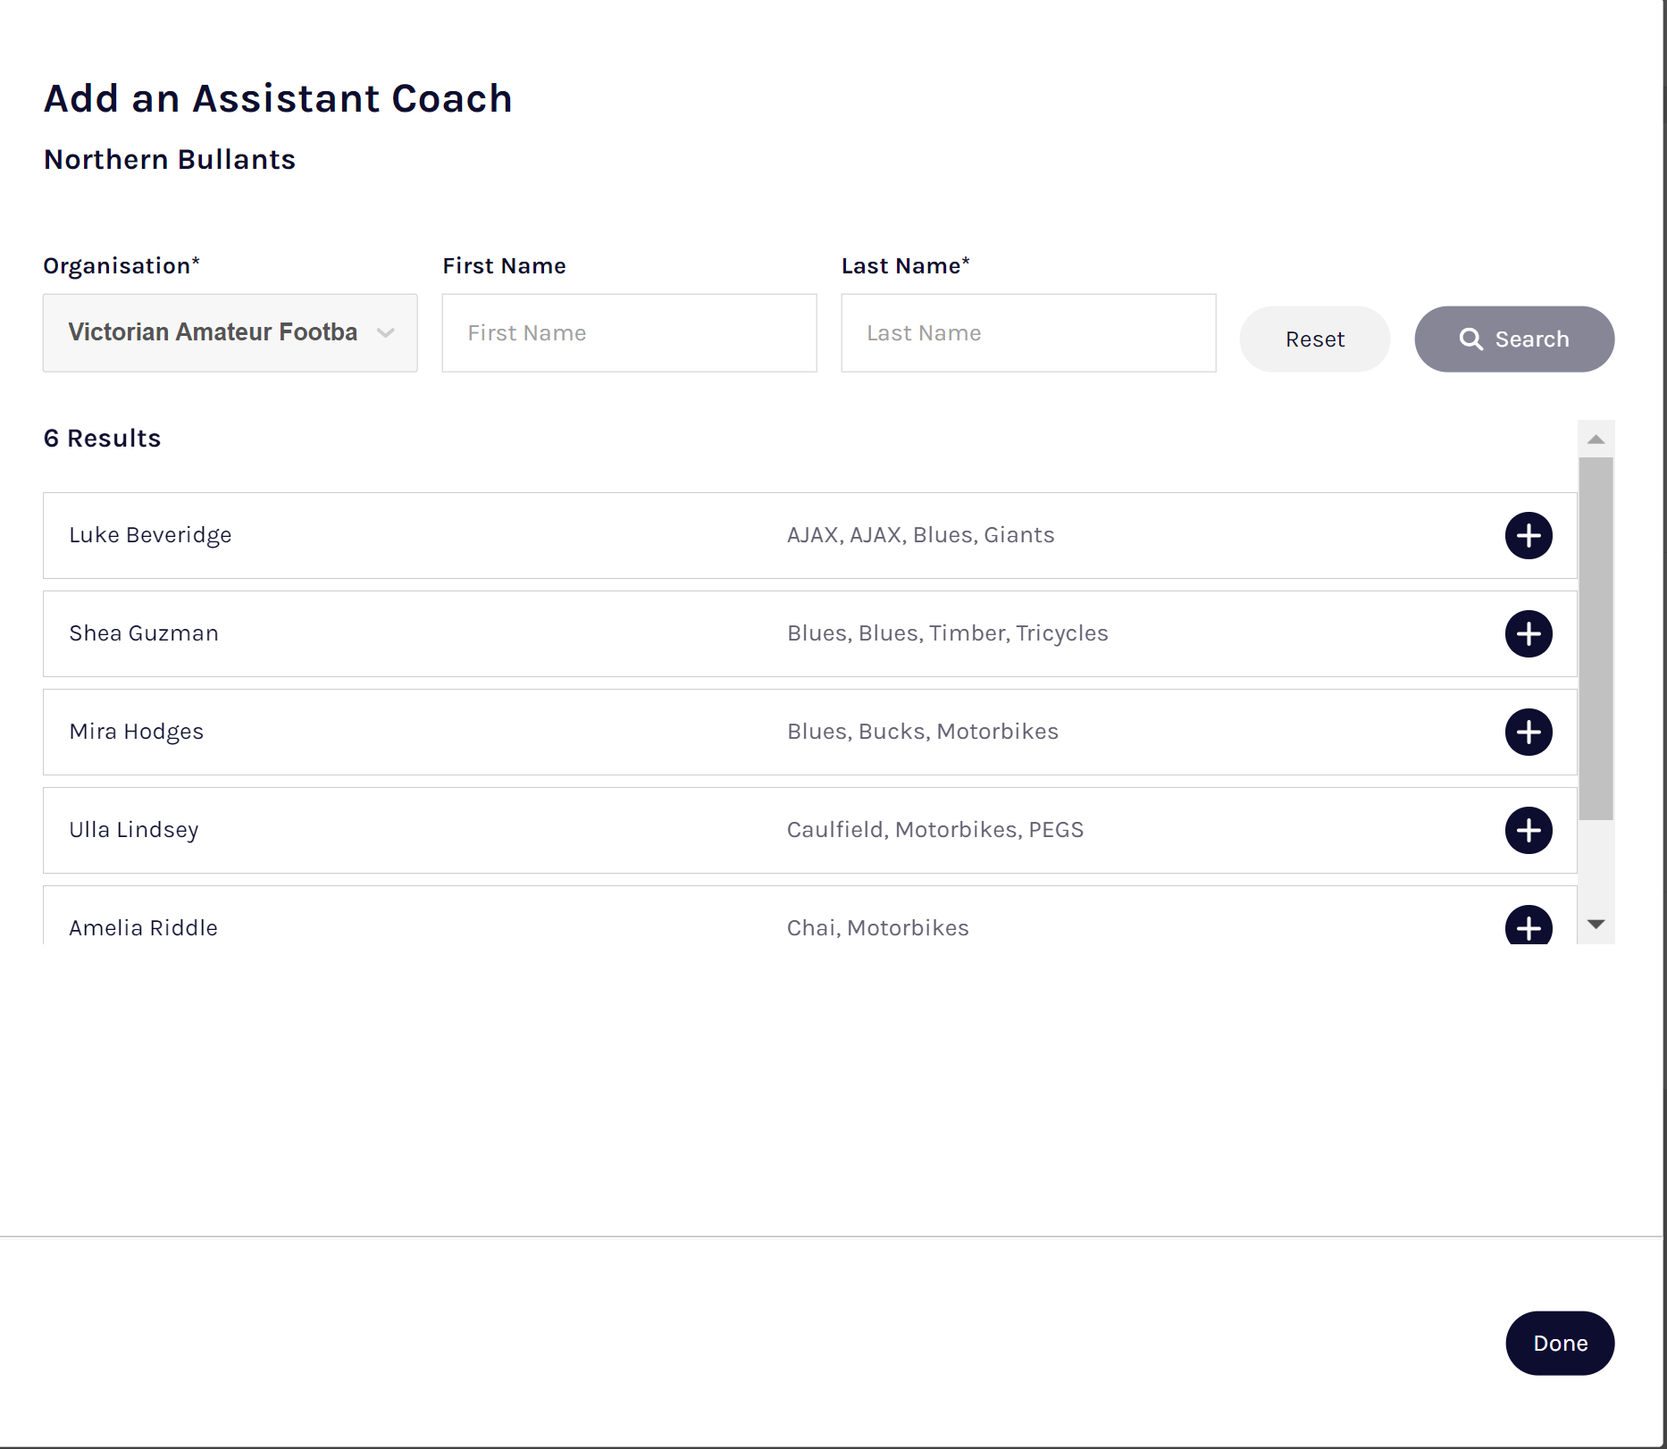Add Luke Beveridge as assistant coach
The height and width of the screenshot is (1449, 1667).
tap(1529, 536)
